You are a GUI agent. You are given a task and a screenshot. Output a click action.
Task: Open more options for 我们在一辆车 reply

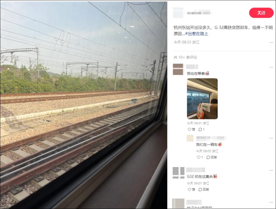click(271, 138)
